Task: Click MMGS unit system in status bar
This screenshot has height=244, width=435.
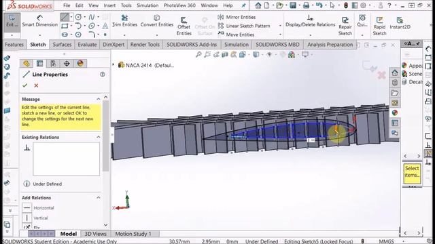Action: (x=386, y=241)
